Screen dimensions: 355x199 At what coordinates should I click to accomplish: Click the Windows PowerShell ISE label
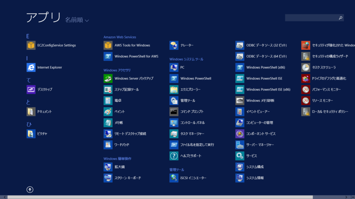pyautogui.click(x=264, y=79)
